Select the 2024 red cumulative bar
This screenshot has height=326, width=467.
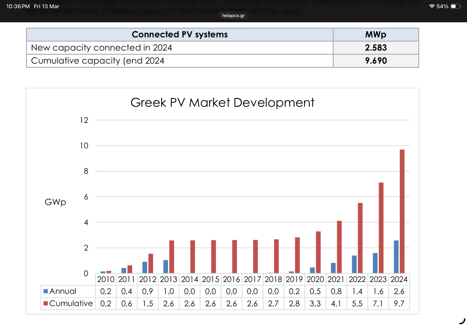tap(402, 211)
